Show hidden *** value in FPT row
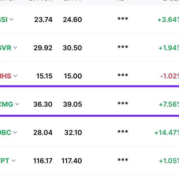This screenshot has width=179, height=179. coord(123,160)
